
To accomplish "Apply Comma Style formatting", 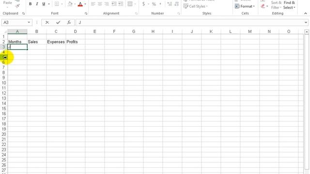I will point(160,4).
